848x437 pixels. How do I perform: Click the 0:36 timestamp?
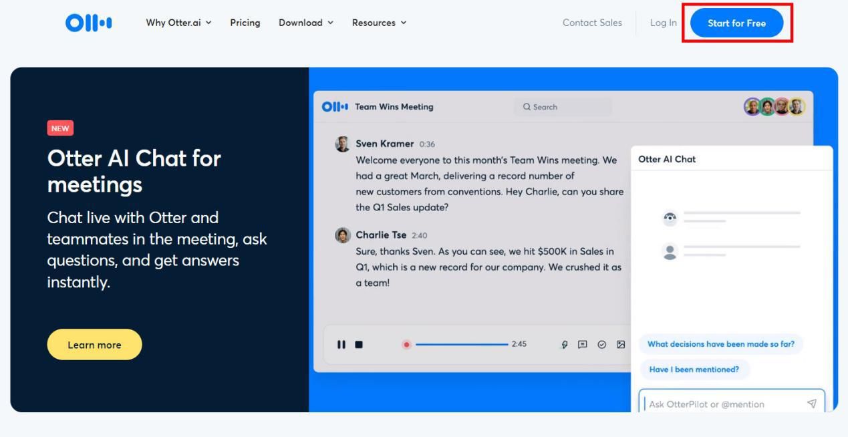(x=427, y=144)
